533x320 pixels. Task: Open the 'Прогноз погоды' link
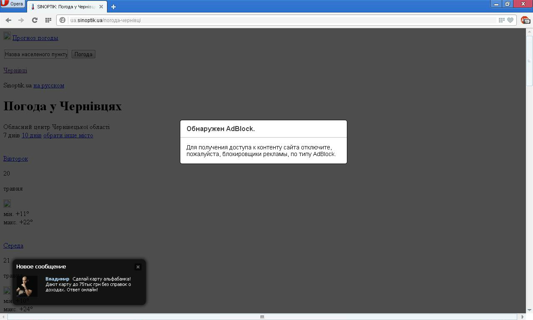pos(35,38)
